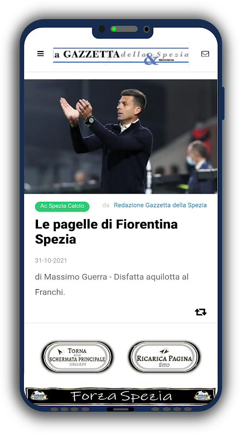
Task: Click the excerpt by Massimo Guerra
Action: [x=112, y=284]
